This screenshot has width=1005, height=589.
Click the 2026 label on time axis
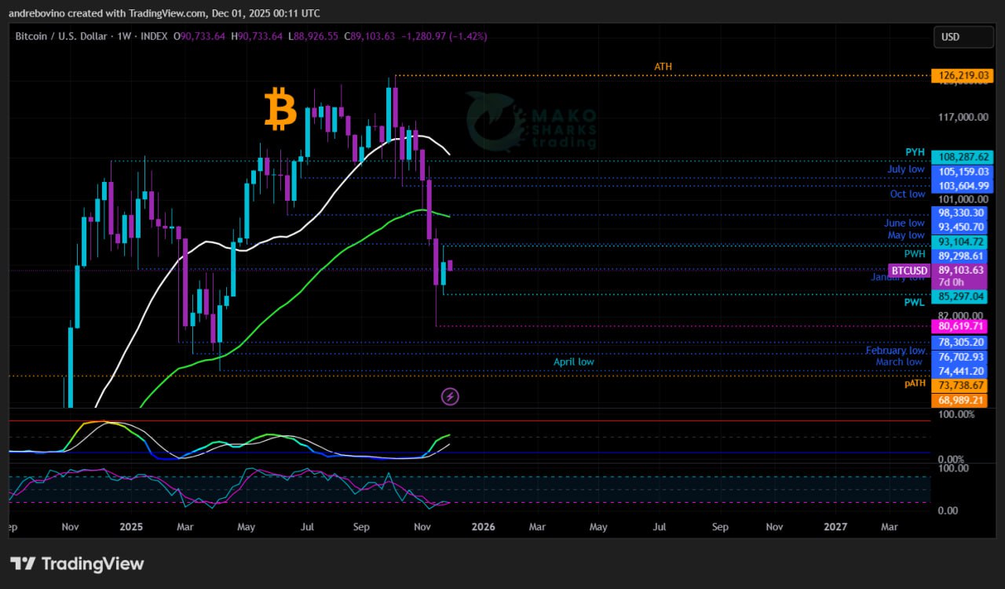pos(483,527)
